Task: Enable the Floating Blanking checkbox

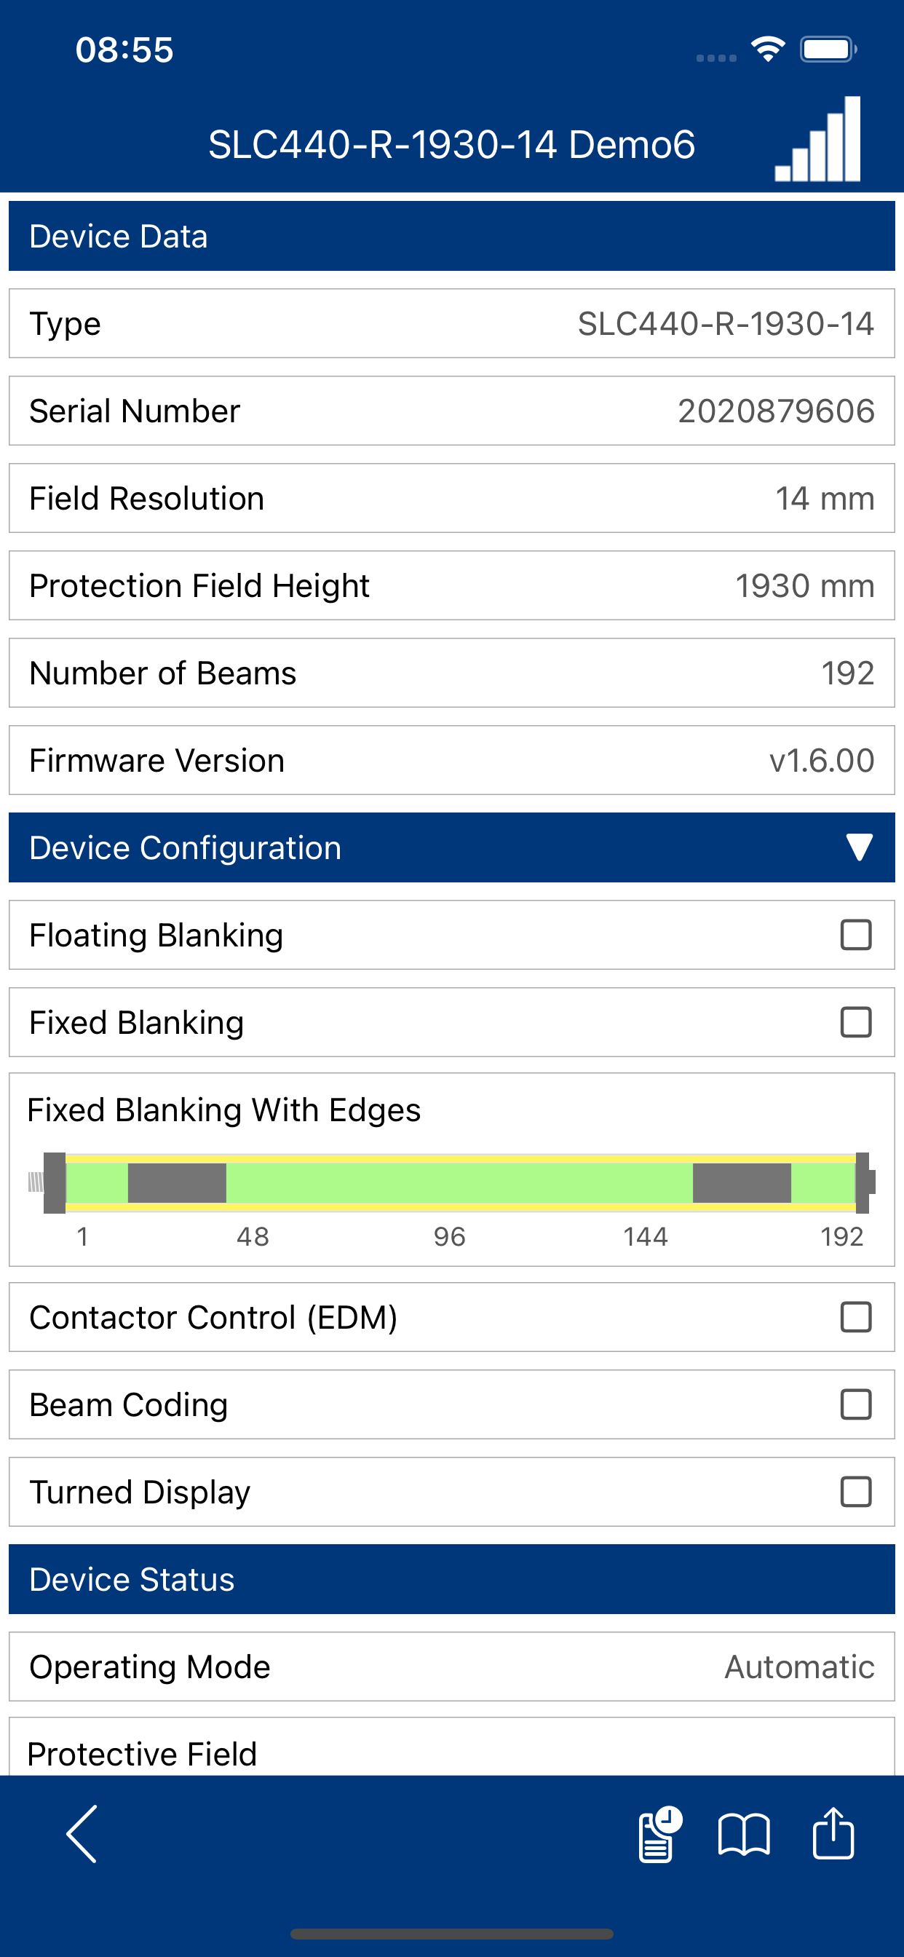Action: click(855, 936)
